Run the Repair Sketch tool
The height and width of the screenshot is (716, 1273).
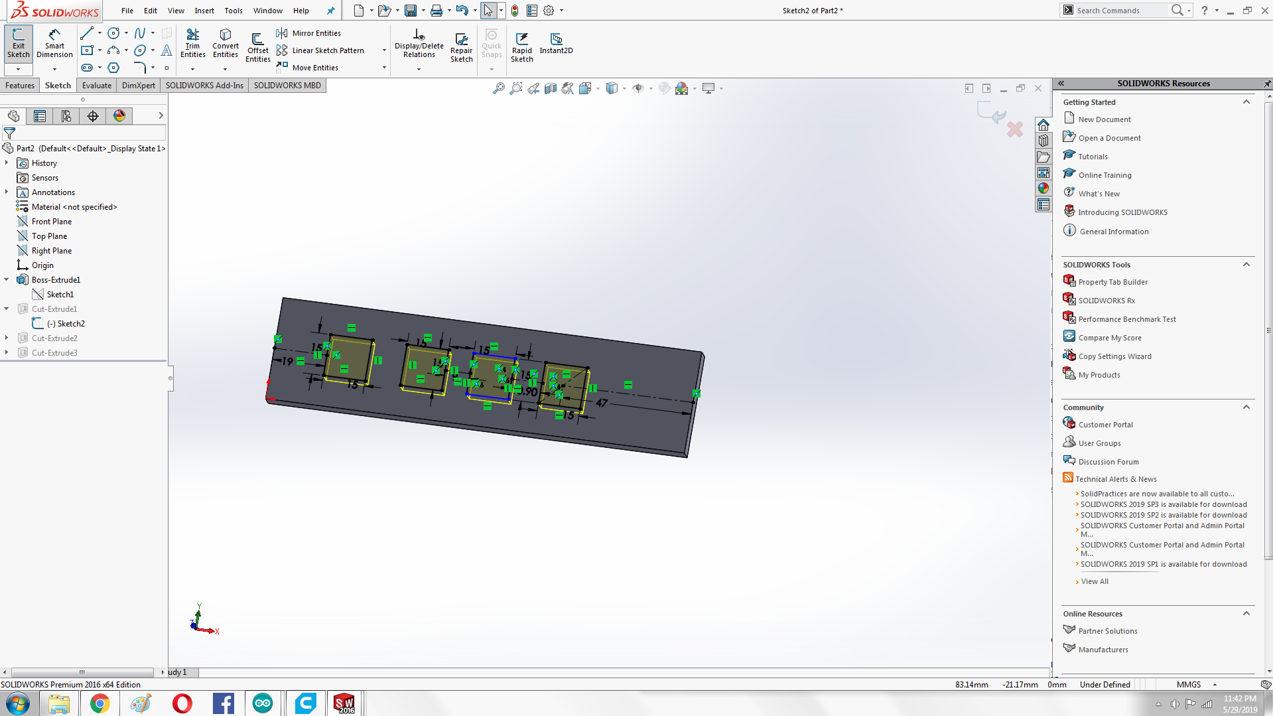461,46
